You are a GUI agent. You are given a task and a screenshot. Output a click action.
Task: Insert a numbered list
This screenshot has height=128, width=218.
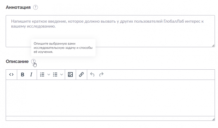(42, 75)
